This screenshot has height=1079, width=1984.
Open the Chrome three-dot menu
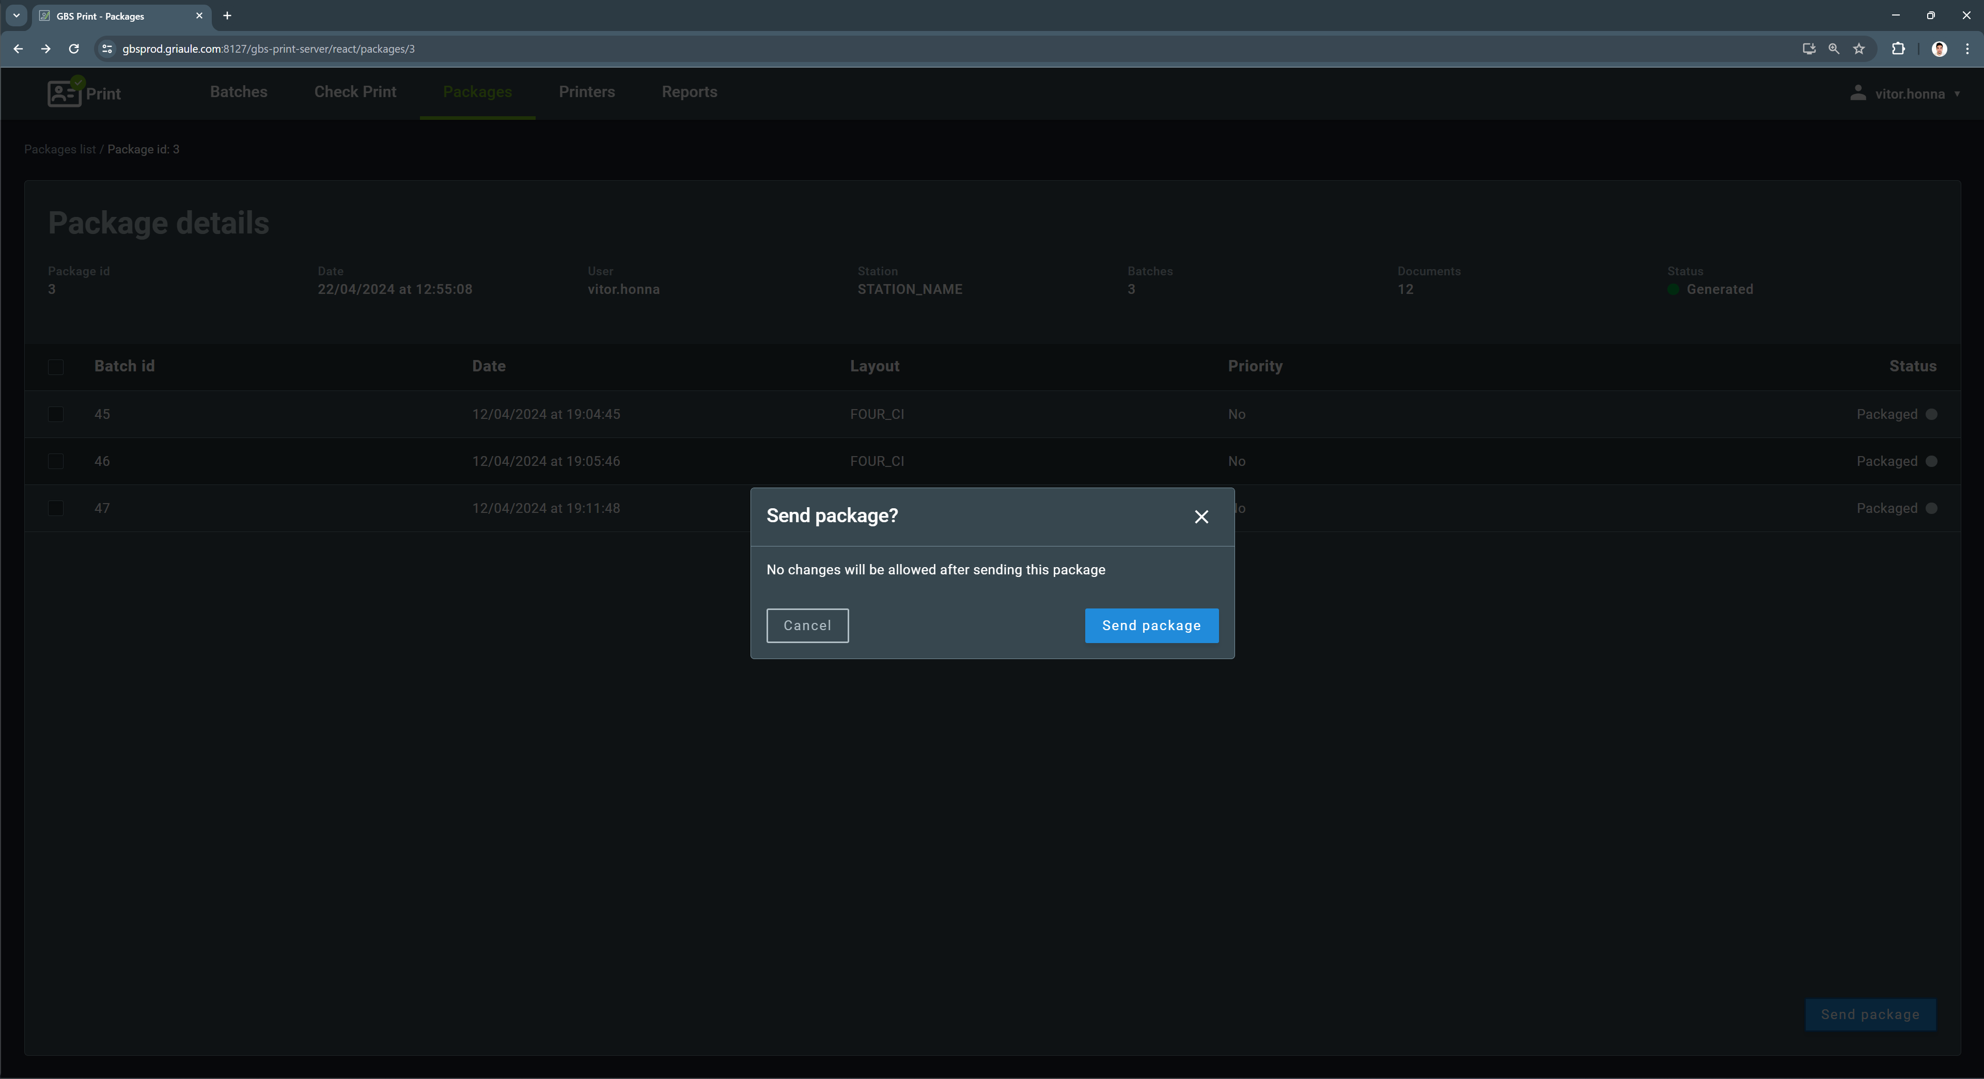[1967, 49]
